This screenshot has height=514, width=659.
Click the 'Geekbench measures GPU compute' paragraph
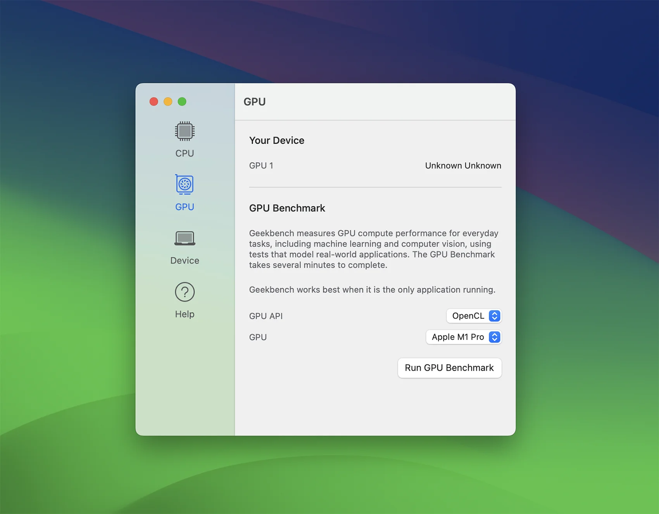tap(374, 249)
